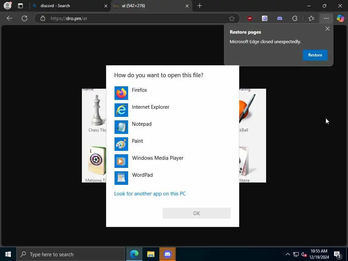The image size is (348, 261).
Task: Open Microsoft Edge from the taskbar
Action: [x=134, y=254]
